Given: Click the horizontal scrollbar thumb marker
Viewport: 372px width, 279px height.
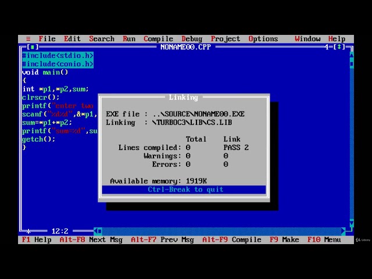Looking at the screenshot, I should point(99,231).
